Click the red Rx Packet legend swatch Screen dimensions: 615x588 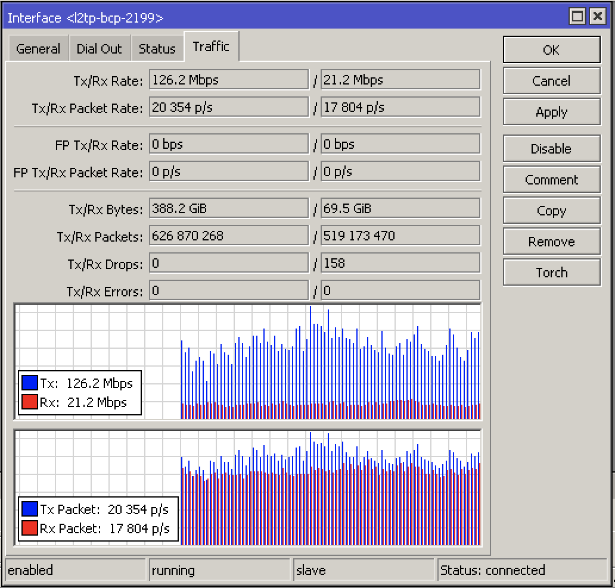point(30,528)
